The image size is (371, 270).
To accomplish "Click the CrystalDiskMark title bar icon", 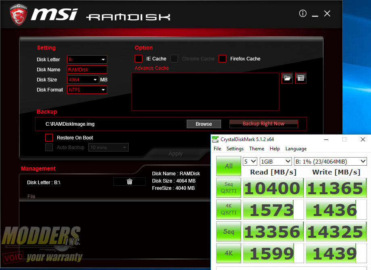I will tap(215, 139).
